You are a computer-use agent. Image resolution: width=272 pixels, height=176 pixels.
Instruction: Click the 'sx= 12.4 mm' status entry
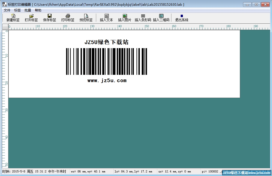point(174,171)
